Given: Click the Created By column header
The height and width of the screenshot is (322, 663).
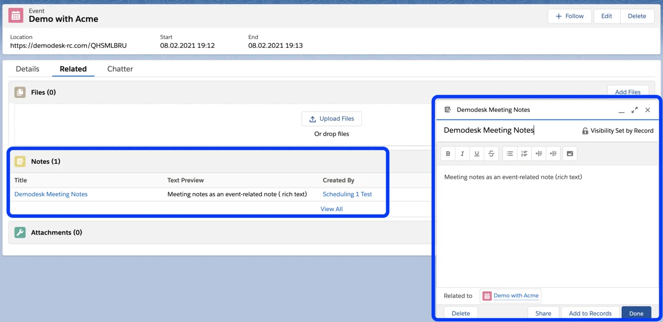Looking at the screenshot, I should point(338,181).
